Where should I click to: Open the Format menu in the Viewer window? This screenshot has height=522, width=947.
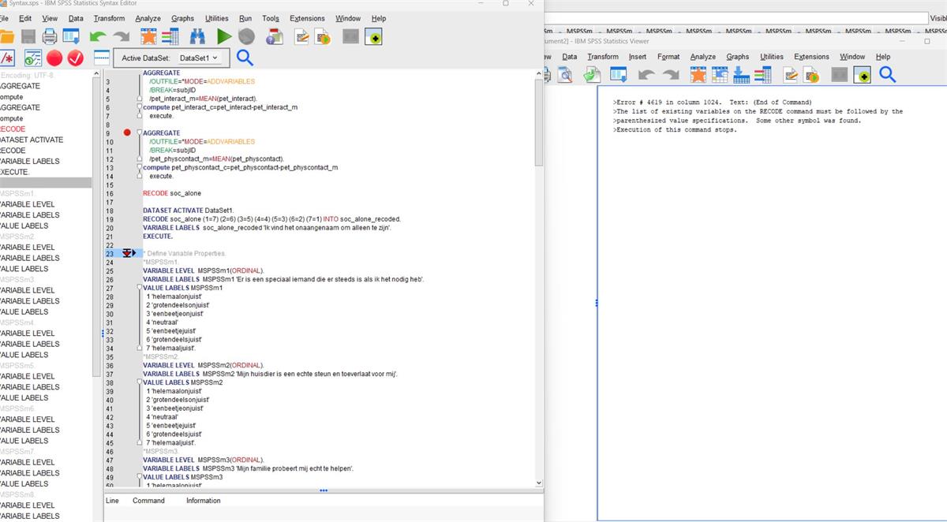pos(668,57)
